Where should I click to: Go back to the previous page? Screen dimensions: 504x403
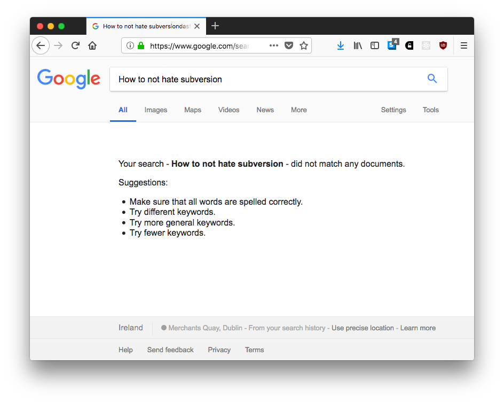click(x=41, y=46)
